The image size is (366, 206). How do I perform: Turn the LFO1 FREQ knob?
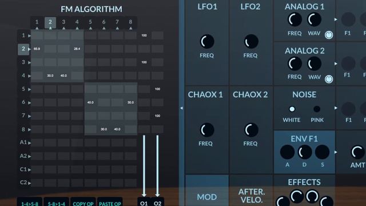207,42
